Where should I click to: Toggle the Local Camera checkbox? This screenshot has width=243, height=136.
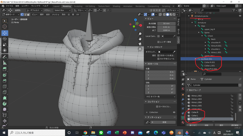159,36
